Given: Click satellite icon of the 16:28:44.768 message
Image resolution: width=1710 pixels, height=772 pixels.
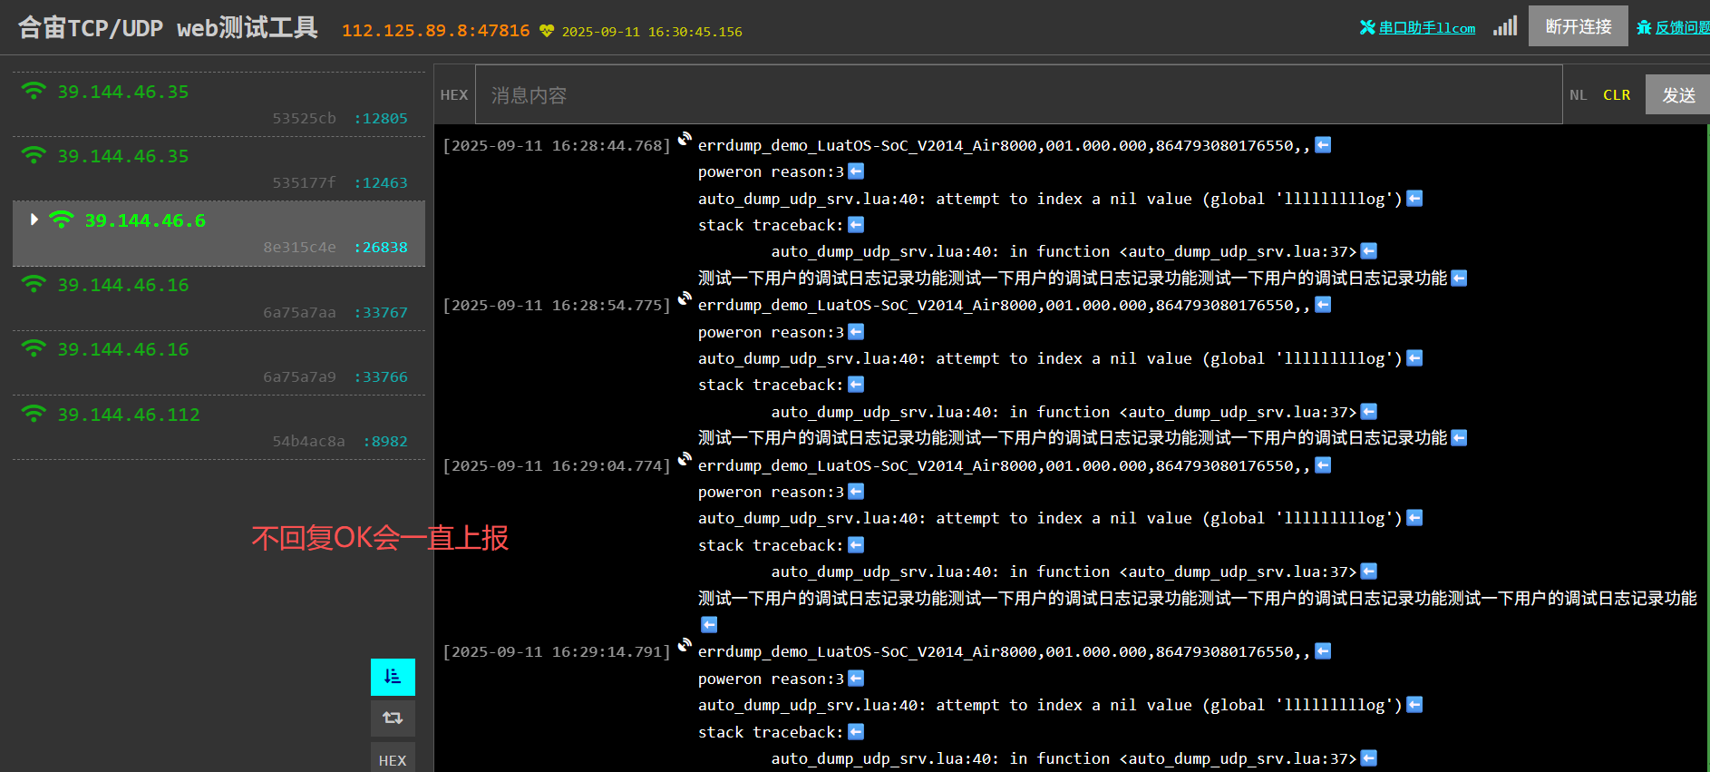Looking at the screenshot, I should 685,139.
